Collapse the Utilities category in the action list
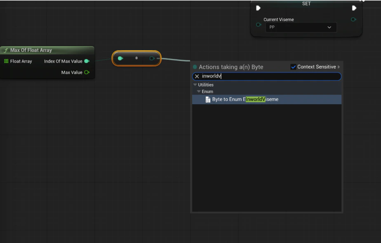The width and height of the screenshot is (381, 243). [195, 84]
